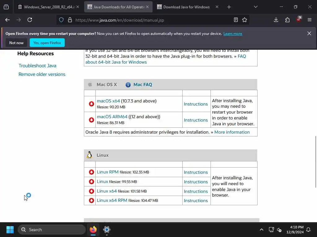Click the address bar URL field

coord(153,20)
